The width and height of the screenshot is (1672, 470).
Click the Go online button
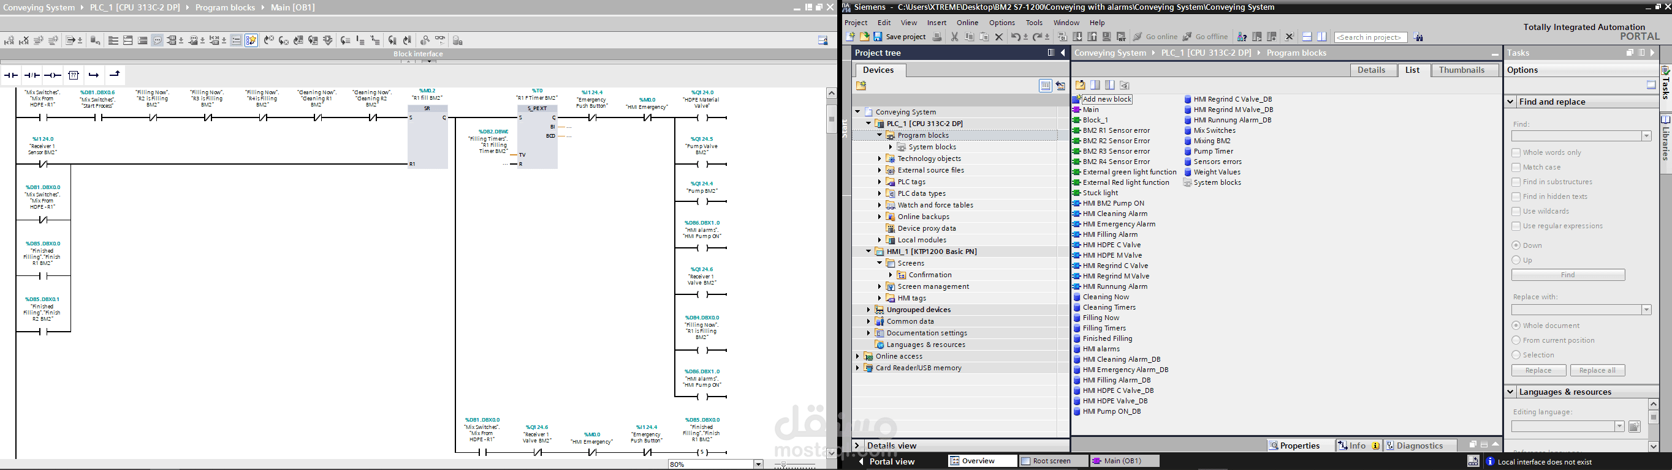[1155, 37]
